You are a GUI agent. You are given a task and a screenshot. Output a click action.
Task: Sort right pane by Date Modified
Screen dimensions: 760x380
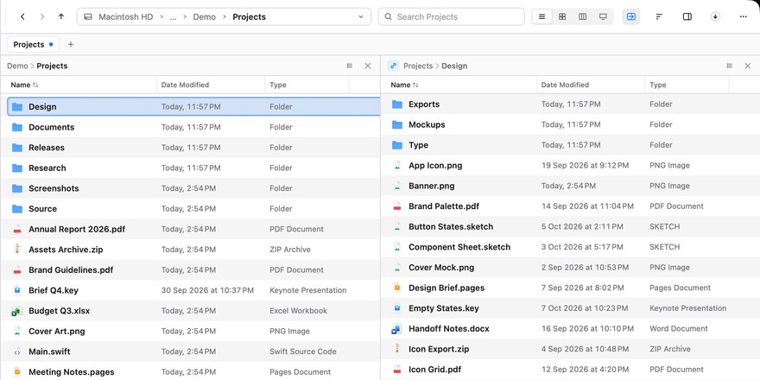pos(591,85)
